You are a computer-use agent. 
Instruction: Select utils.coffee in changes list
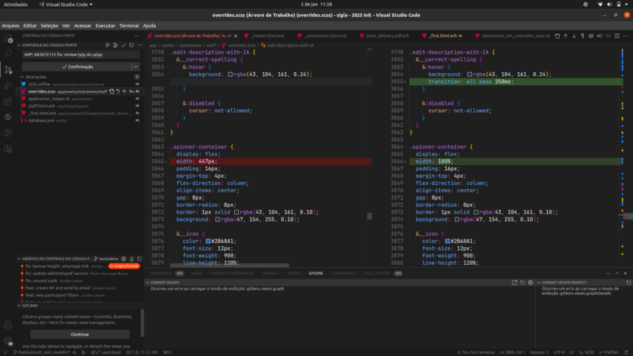(x=80, y=84)
